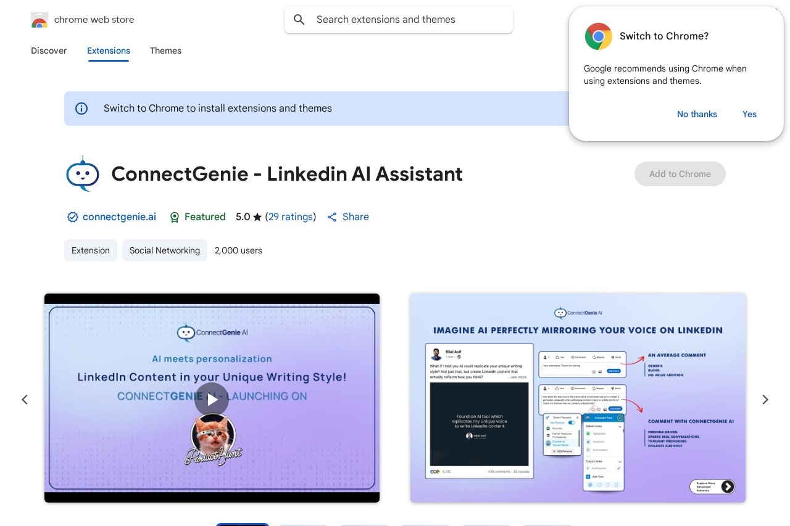790x526 pixels.
Task: Click the Add to Chrome button
Action: point(680,174)
